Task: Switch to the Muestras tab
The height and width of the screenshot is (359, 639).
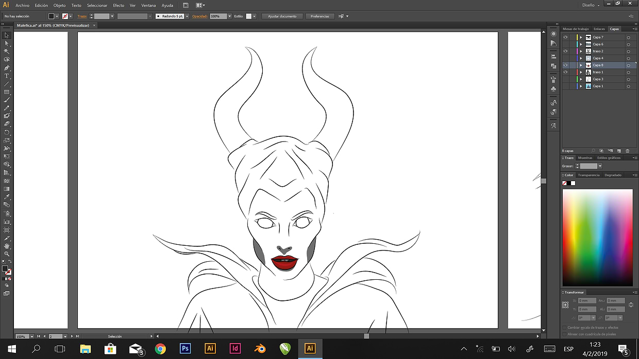Action: click(585, 158)
